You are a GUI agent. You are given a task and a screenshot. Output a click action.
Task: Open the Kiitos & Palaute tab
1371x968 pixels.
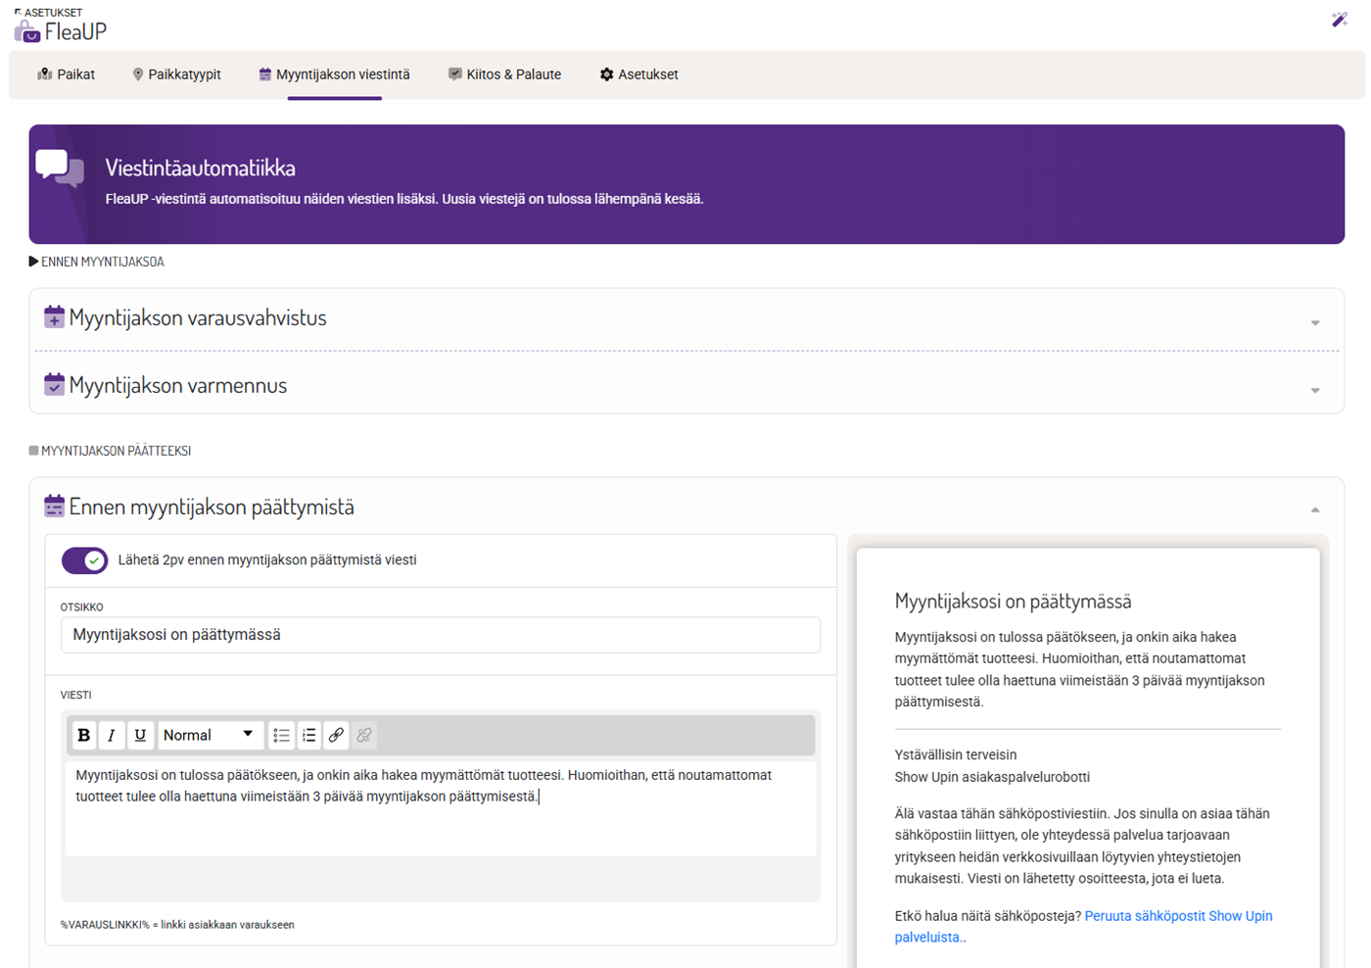coord(504,74)
